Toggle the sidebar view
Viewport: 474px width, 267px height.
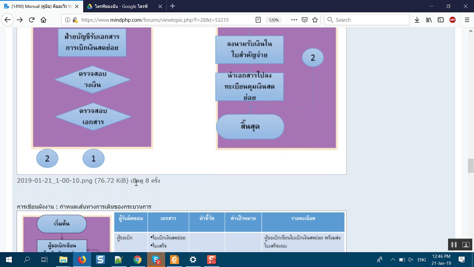click(441, 20)
